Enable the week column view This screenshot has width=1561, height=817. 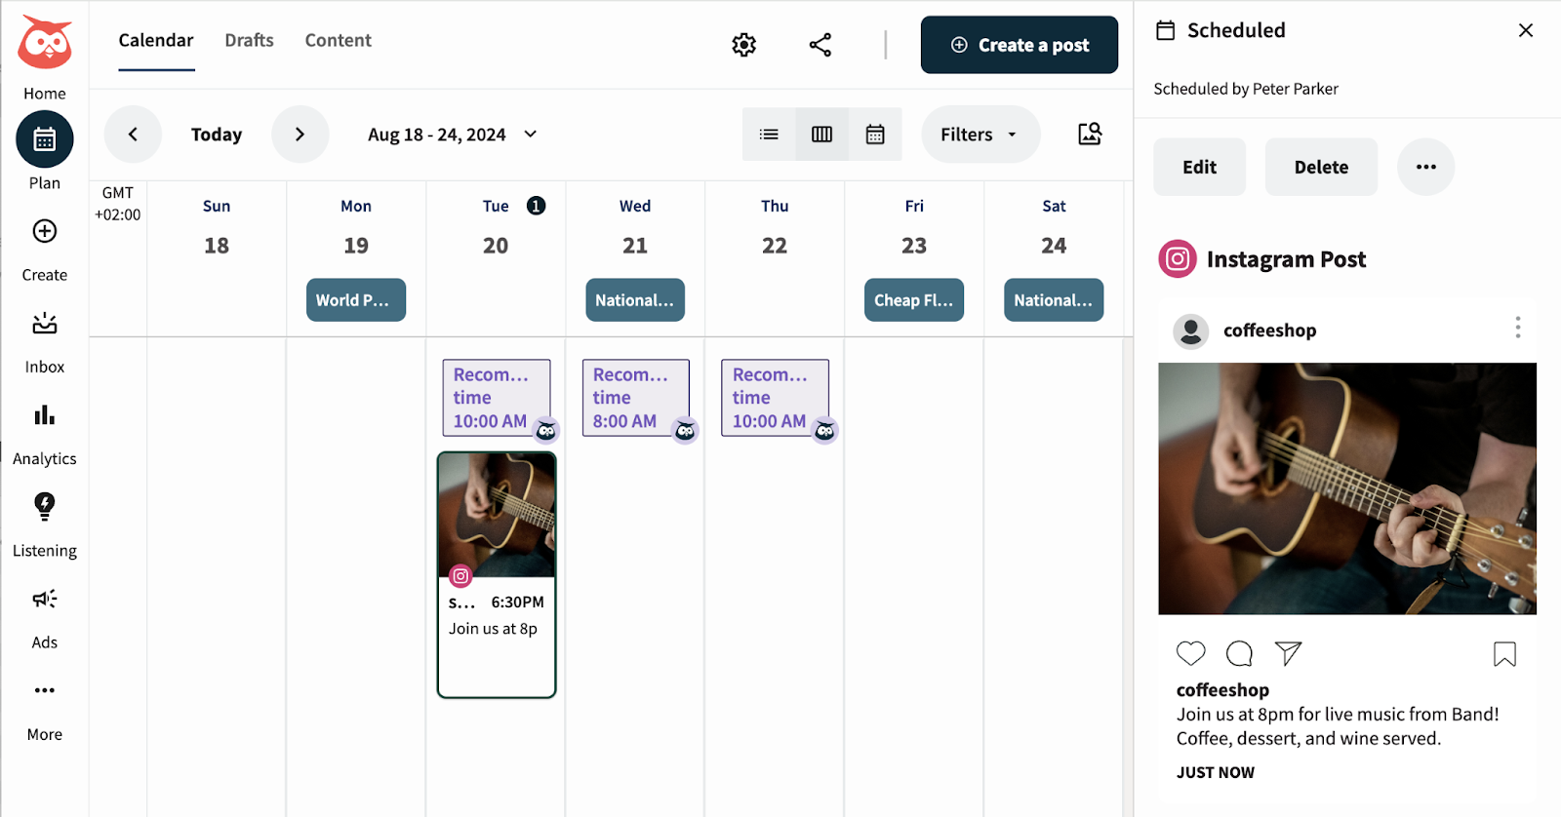(821, 134)
